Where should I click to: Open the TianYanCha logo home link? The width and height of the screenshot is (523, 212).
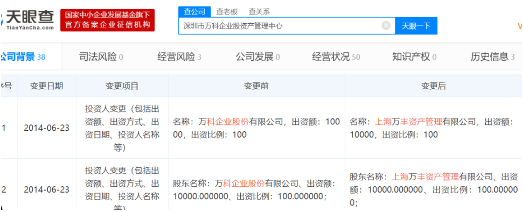[27, 20]
